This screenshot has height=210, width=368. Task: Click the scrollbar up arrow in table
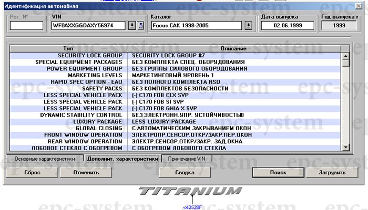pos(345,56)
